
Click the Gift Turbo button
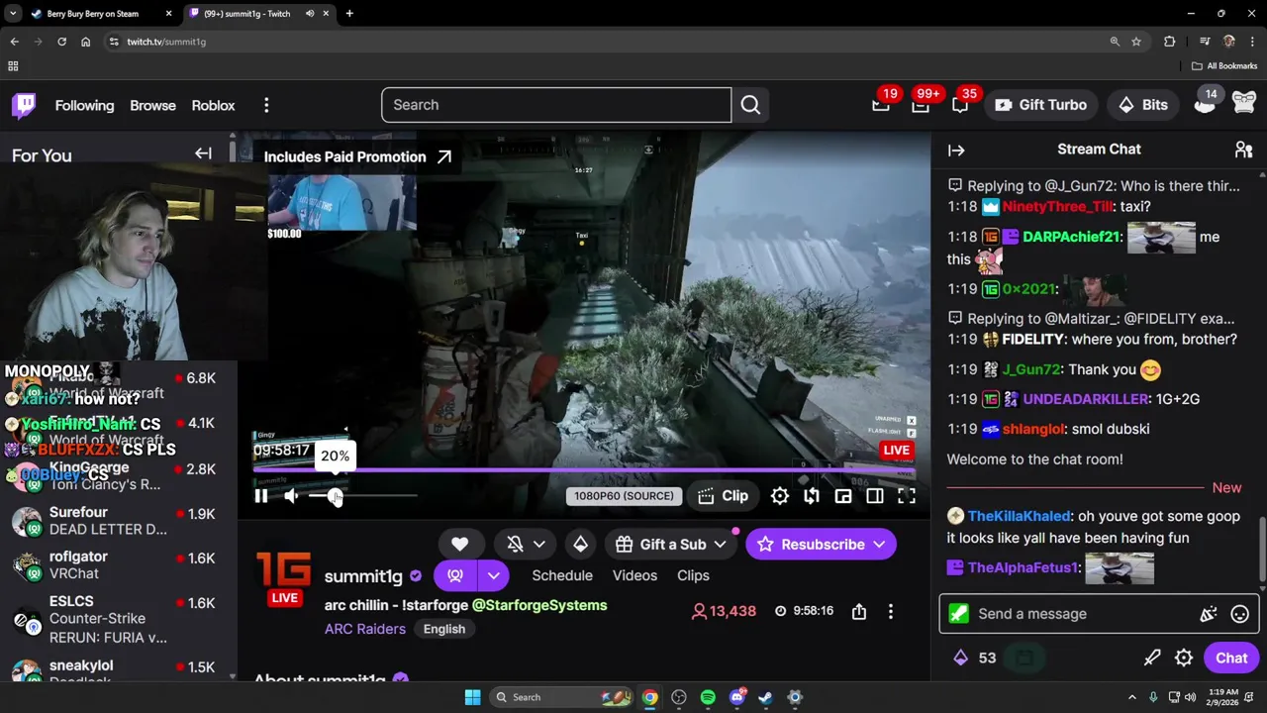(1040, 105)
